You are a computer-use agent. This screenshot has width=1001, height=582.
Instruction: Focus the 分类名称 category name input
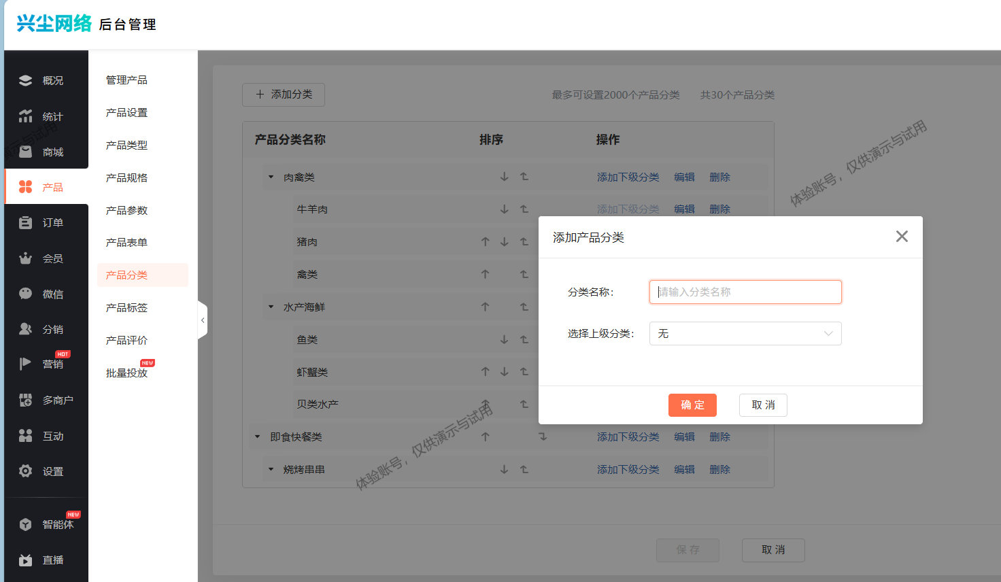point(745,292)
